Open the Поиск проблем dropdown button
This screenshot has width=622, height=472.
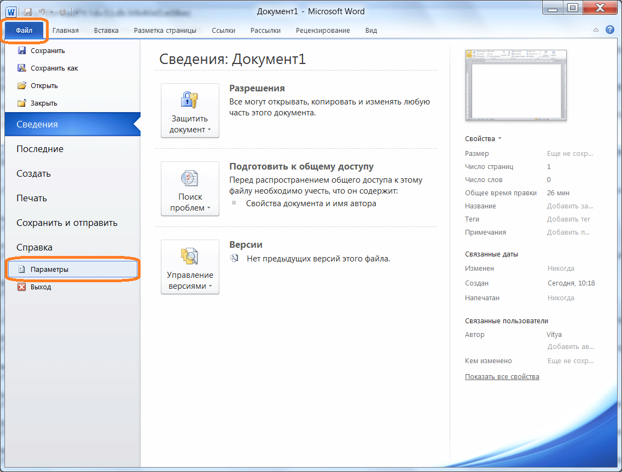coord(190,188)
